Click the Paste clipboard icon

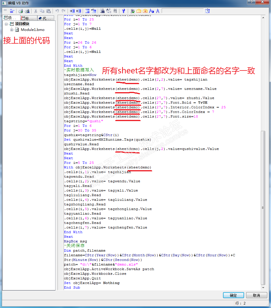click(48, 11)
